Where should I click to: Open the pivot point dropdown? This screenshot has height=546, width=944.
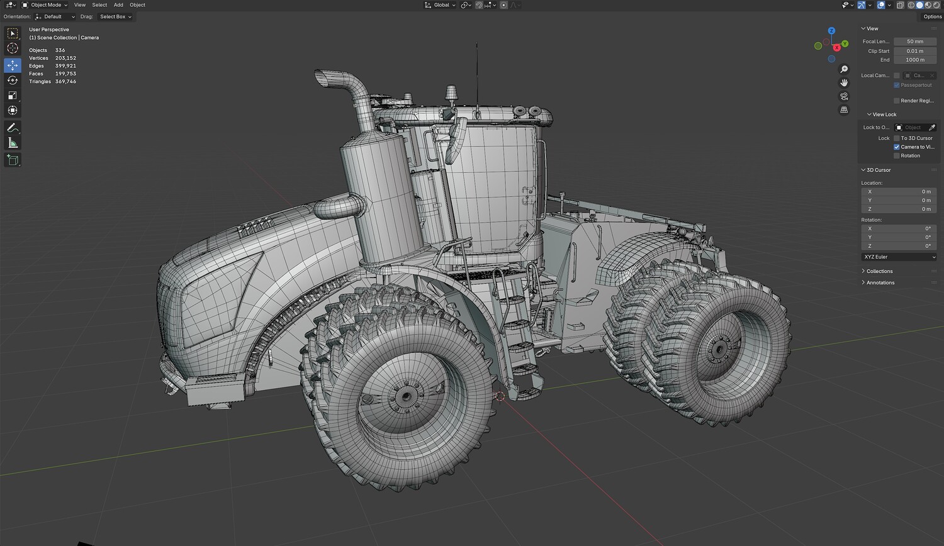pos(466,5)
